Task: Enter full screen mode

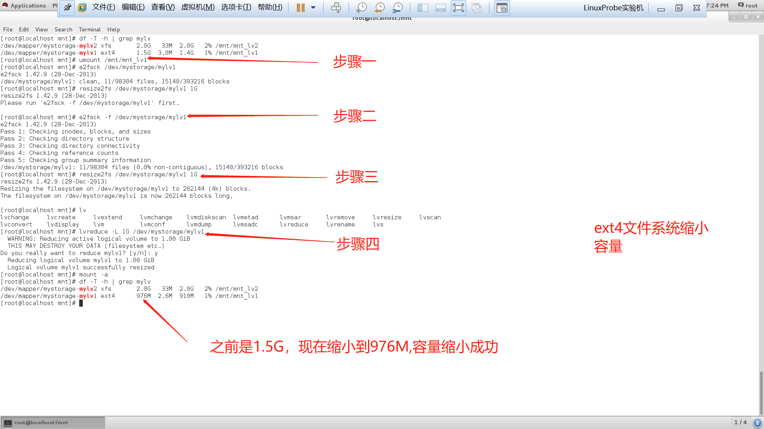Action: [x=458, y=8]
